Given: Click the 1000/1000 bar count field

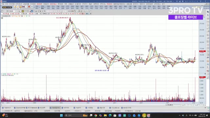Looking at the screenshot, I should [71, 11].
